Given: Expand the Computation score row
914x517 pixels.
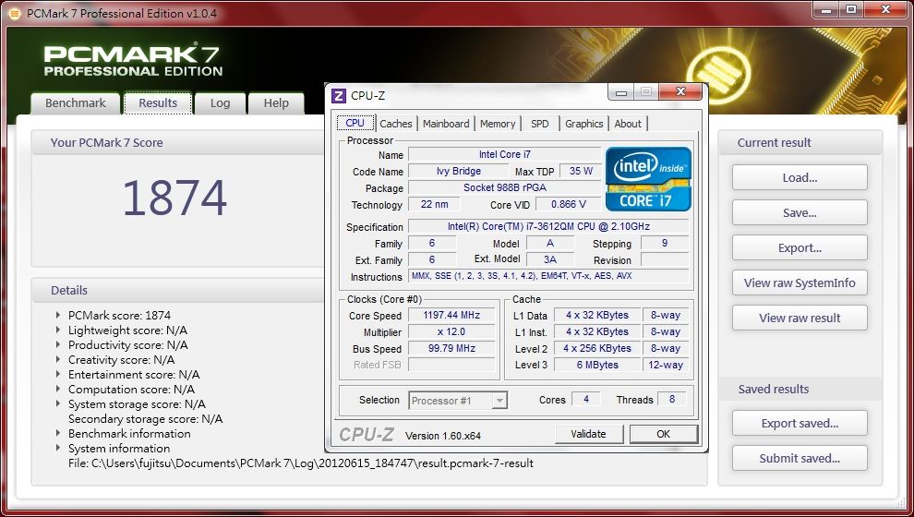Looking at the screenshot, I should click(x=58, y=389).
